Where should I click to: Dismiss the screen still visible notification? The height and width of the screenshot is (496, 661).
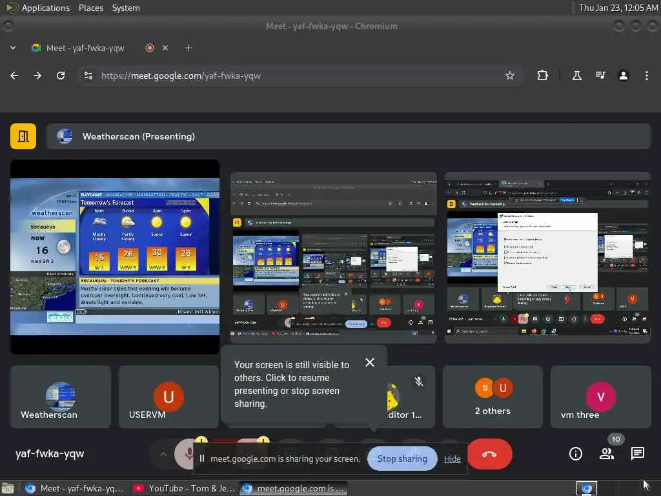370,362
